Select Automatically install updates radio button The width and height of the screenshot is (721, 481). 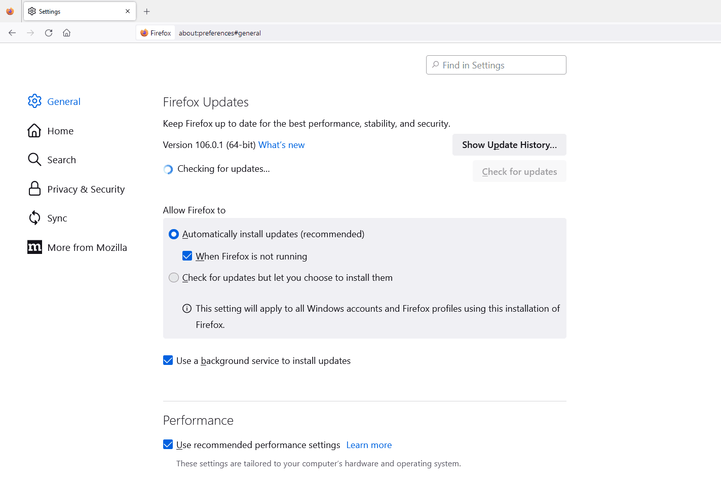pos(174,234)
